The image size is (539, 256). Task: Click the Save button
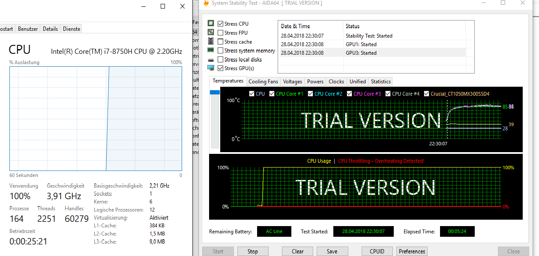tap(332, 251)
